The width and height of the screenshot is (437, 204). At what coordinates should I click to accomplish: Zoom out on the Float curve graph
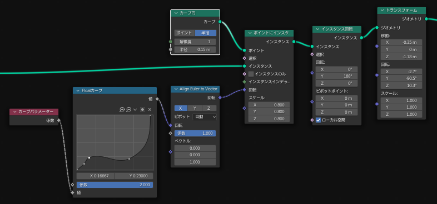(x=128, y=110)
